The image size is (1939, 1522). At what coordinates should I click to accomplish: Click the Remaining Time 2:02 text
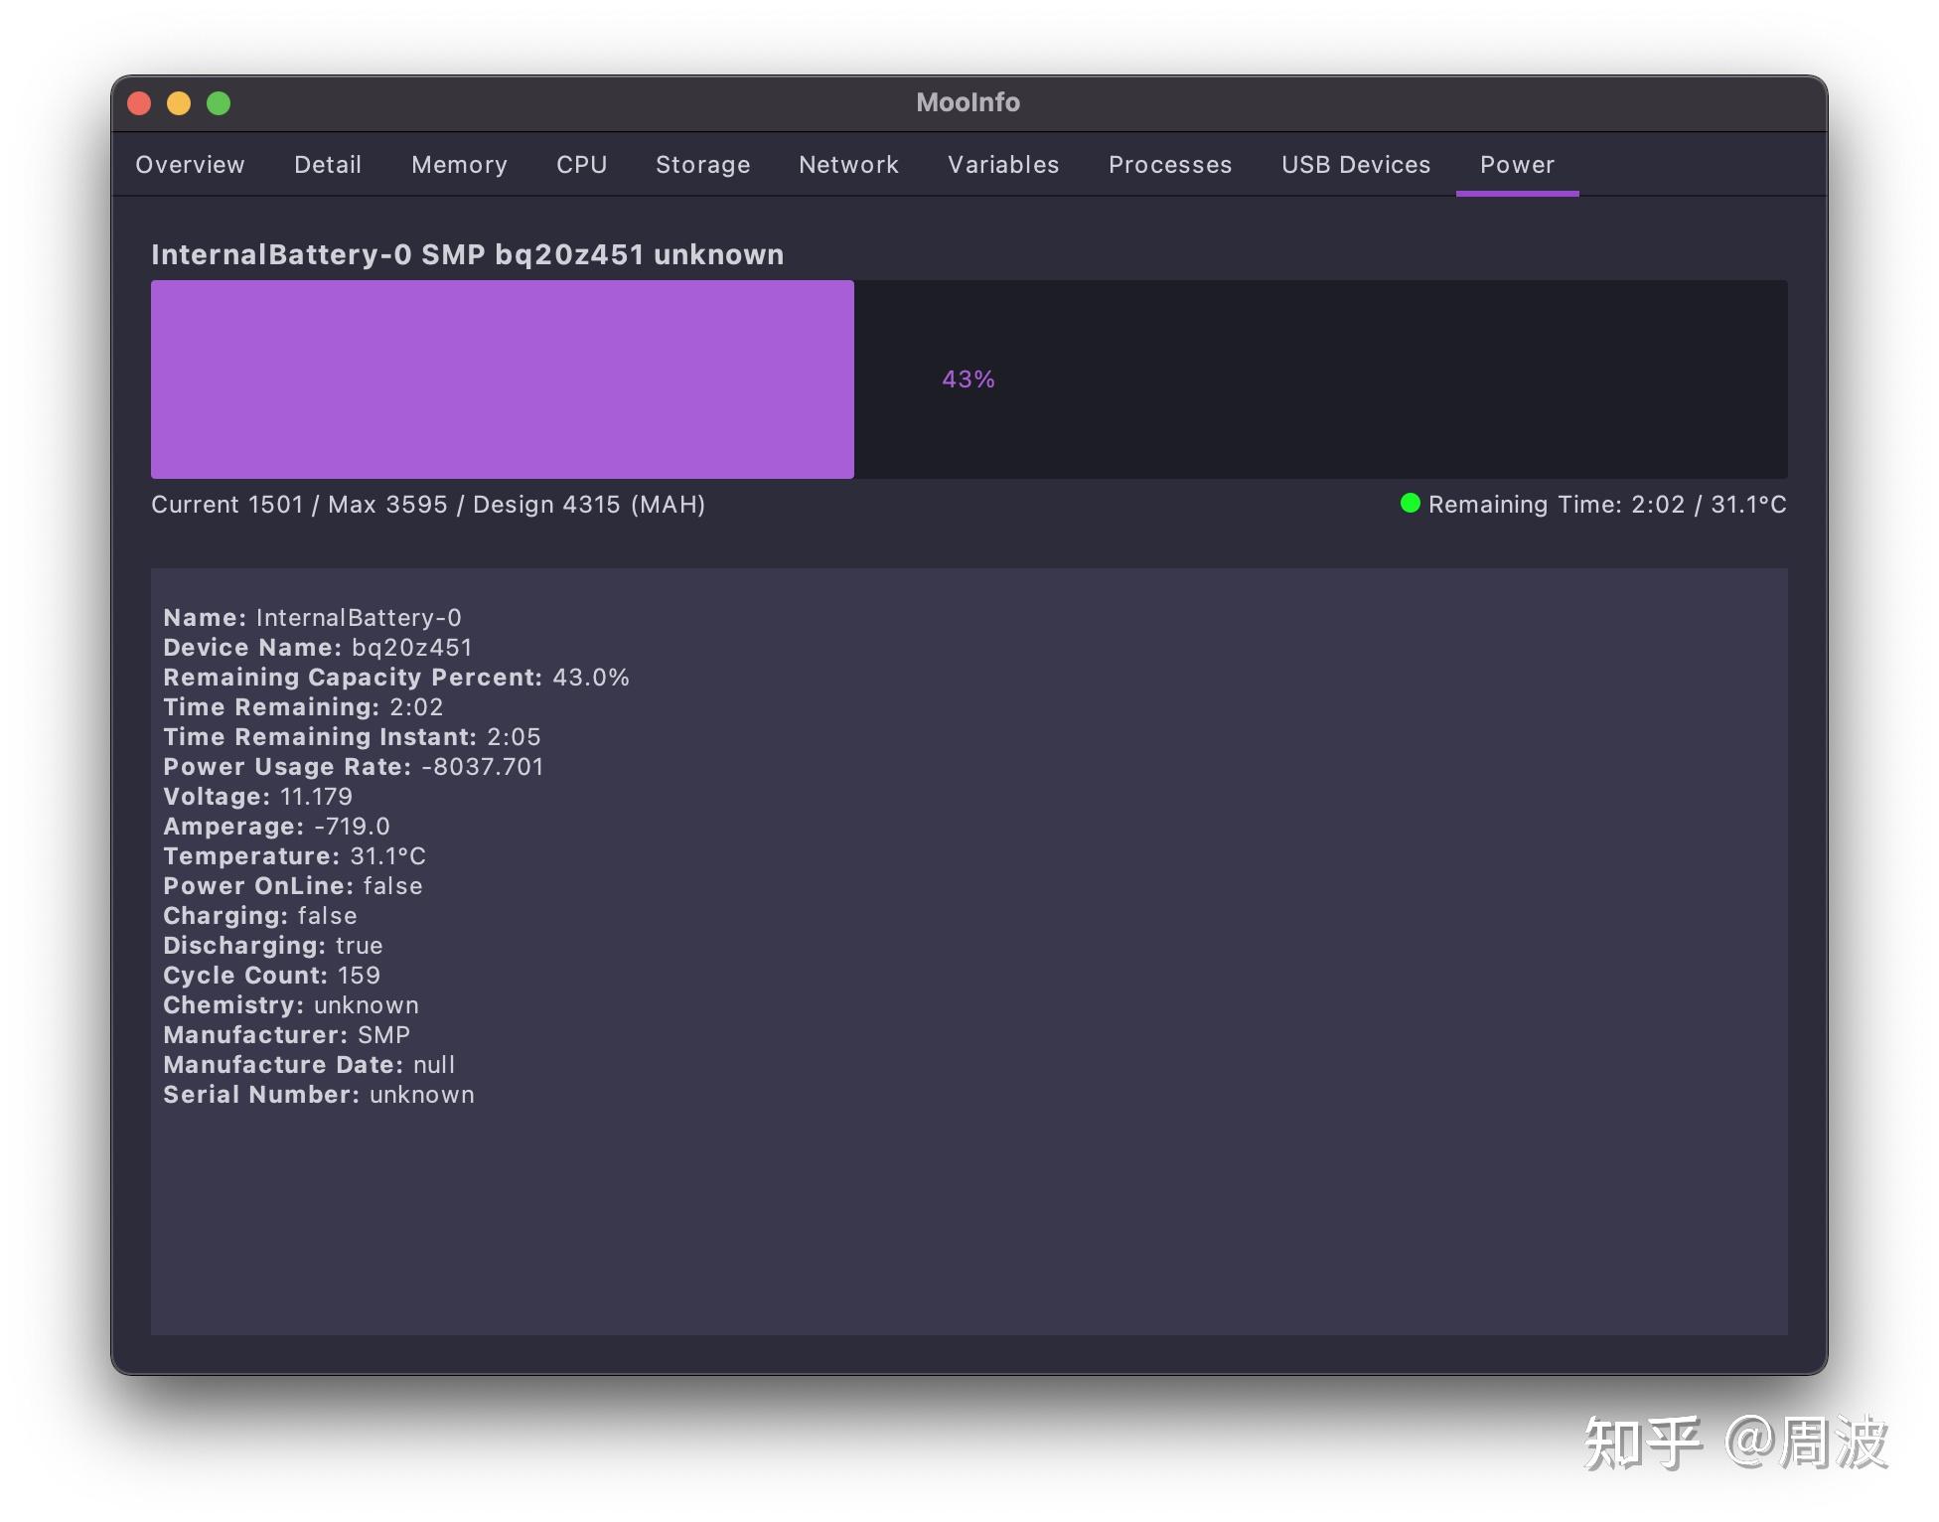pos(1556,505)
